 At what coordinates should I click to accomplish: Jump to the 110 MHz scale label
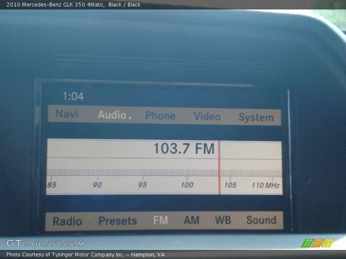point(265,185)
